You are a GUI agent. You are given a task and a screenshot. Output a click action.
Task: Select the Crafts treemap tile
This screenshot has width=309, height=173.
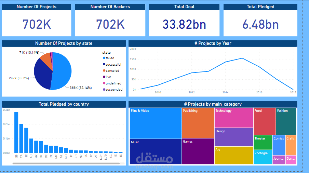[x=291, y=145]
